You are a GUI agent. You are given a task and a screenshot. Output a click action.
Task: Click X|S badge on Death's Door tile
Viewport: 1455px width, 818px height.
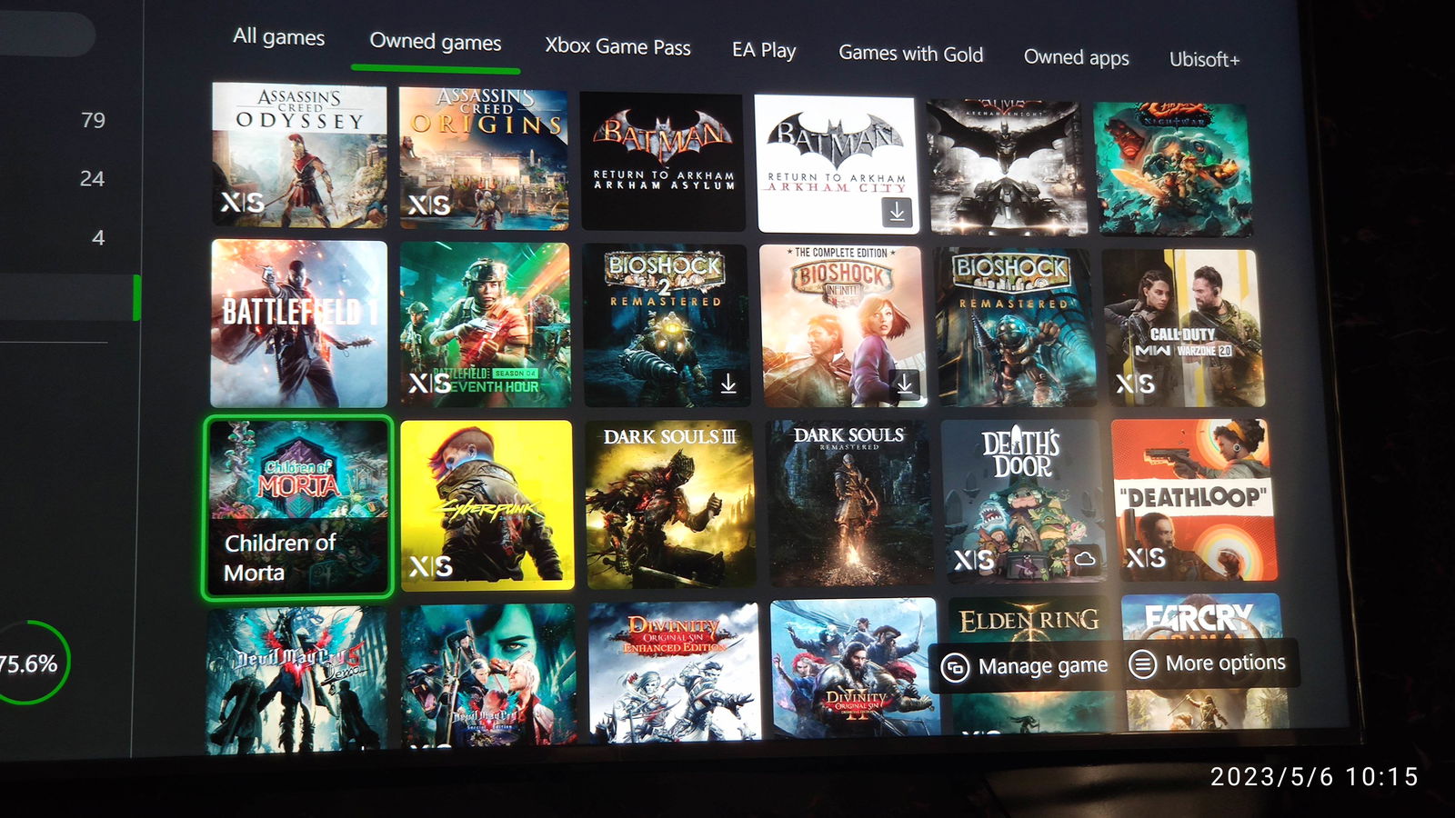coord(974,559)
